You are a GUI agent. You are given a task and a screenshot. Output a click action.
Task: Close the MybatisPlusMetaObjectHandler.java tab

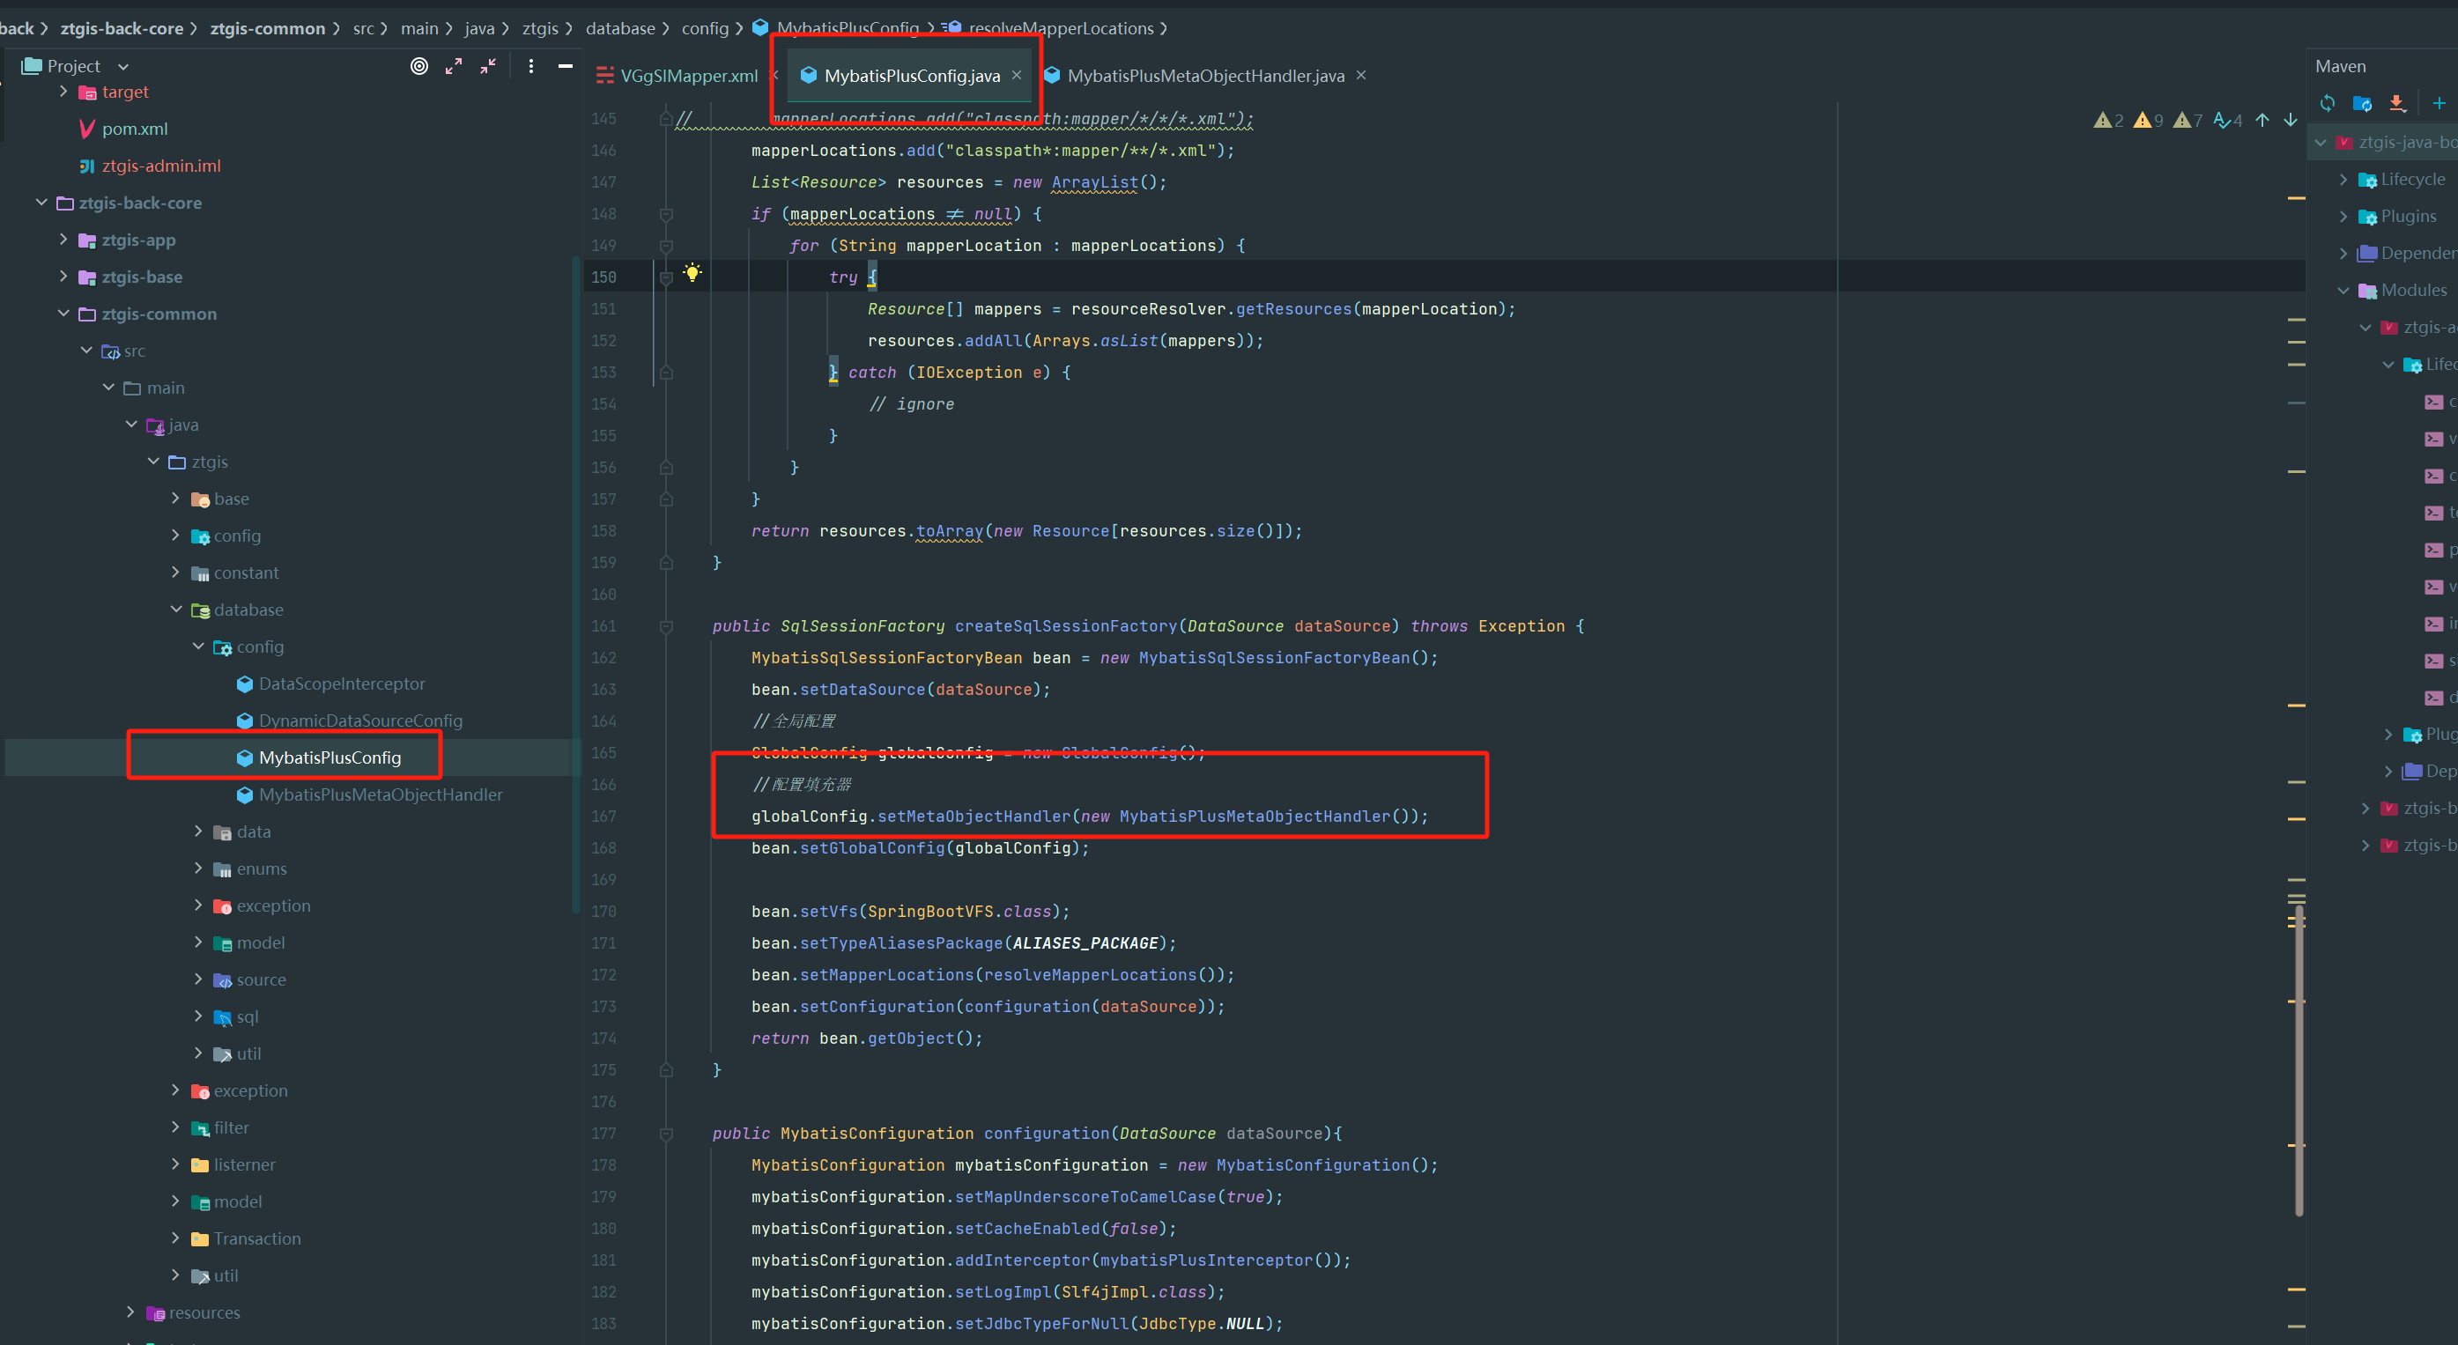(x=1360, y=76)
